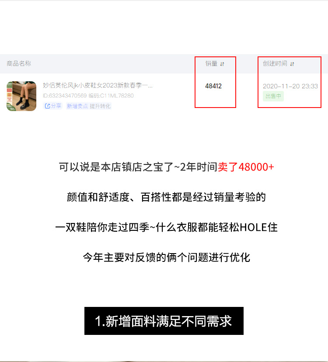Click the share icon beside 分享

tap(47, 106)
